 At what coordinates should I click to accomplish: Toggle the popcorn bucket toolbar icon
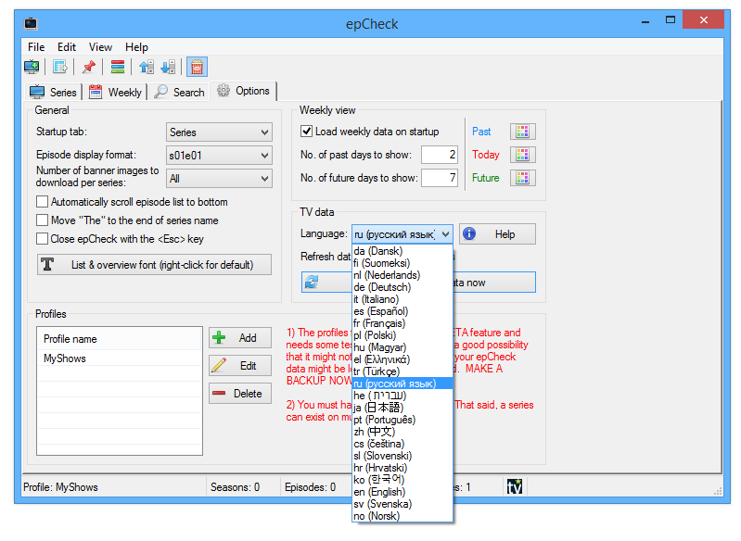point(197,67)
